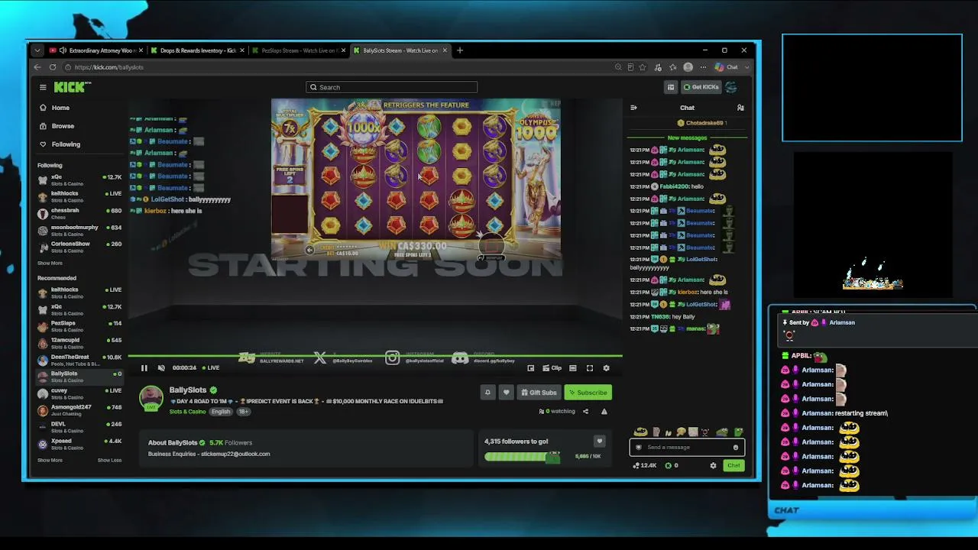Image resolution: width=978 pixels, height=550 pixels.
Task: Expand Following list with Show More
Action: pos(50,263)
